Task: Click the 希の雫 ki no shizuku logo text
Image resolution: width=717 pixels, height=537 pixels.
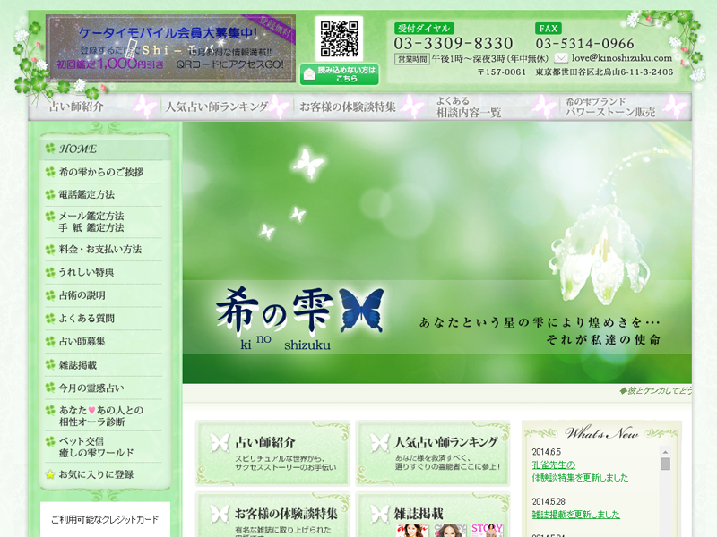Action: 274,319
